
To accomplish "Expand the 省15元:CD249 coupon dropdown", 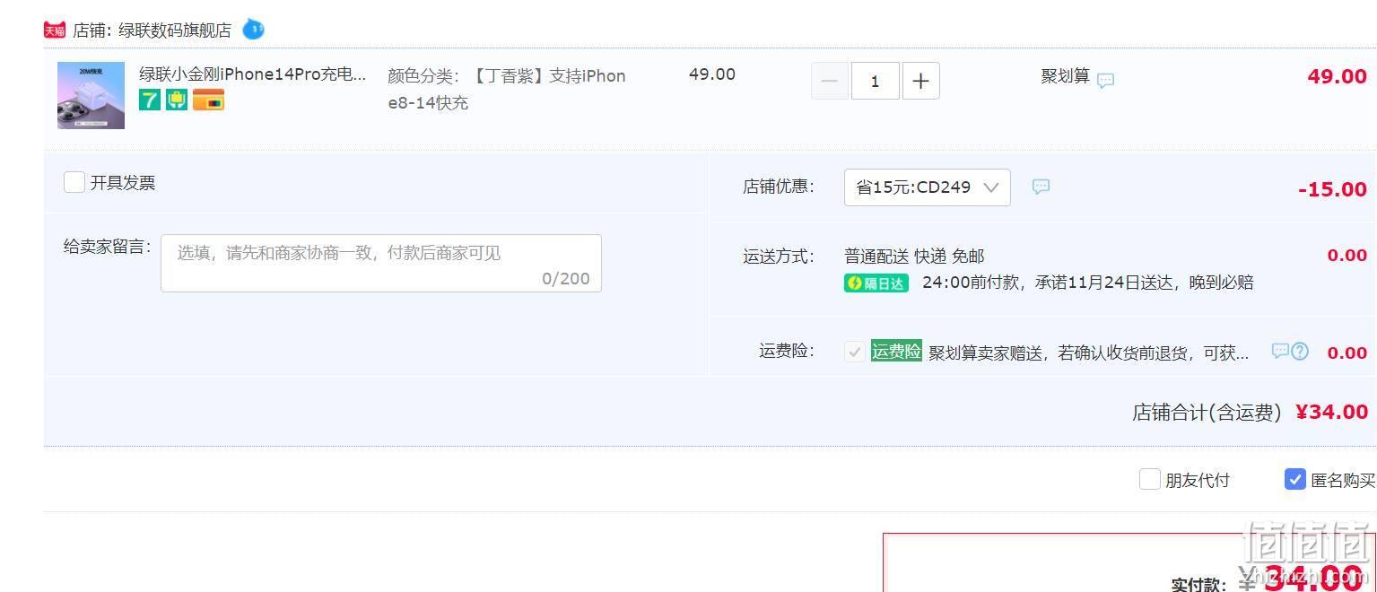I will pyautogui.click(x=927, y=187).
